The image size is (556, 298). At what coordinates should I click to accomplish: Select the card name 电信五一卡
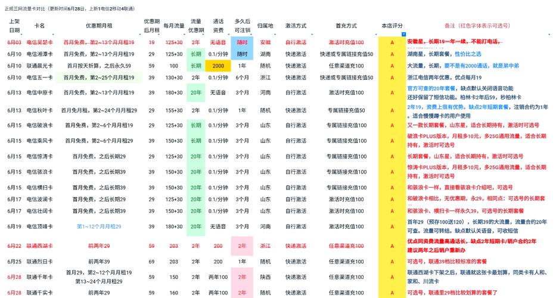(40, 77)
